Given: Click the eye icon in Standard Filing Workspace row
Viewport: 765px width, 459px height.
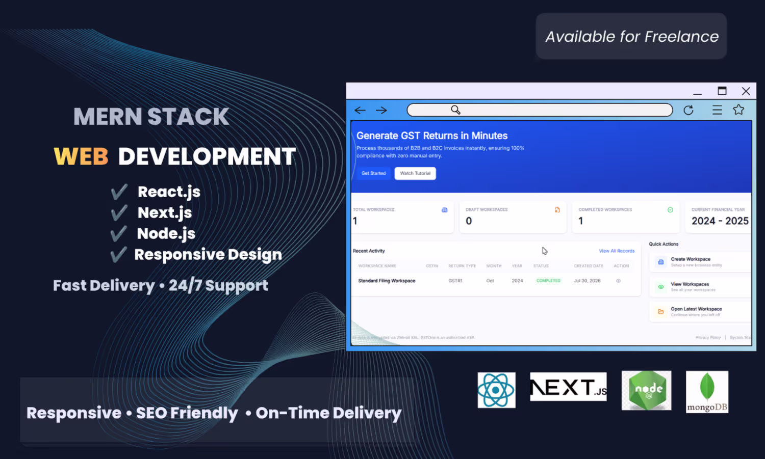Looking at the screenshot, I should coord(618,281).
